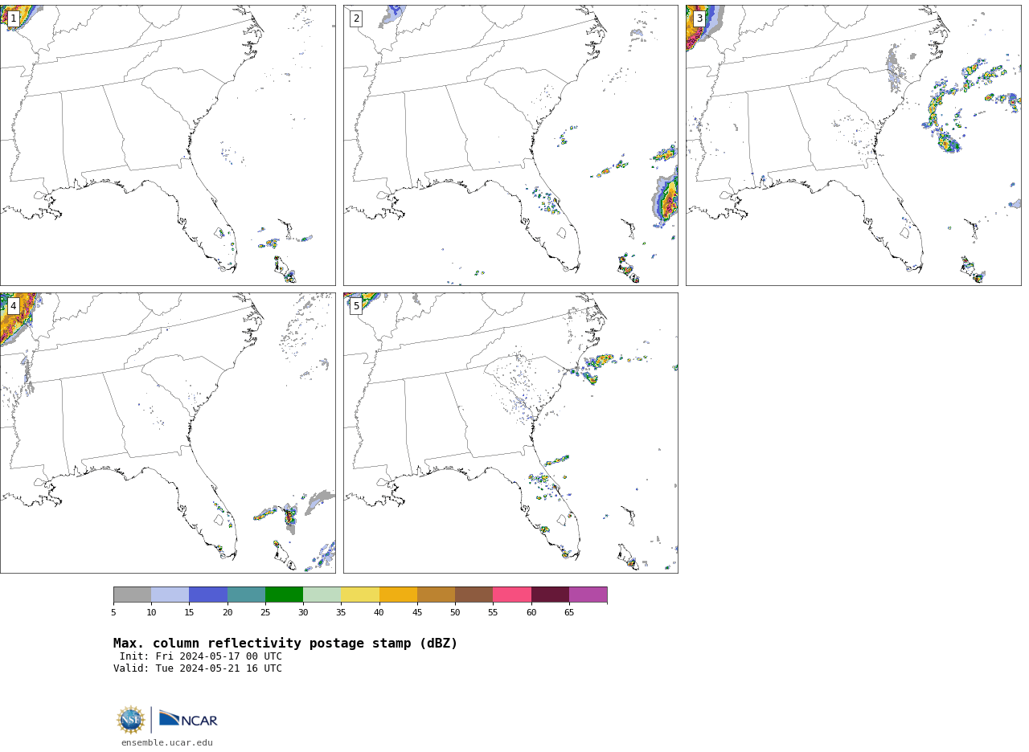This screenshot has height=752, width=1029.
Task: Click the colorbar tick label 5
Action: coord(113,613)
